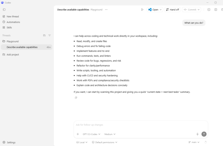This screenshot has height=146, width=223.
Task: Open Settings at bottom left
Action: pos(11,143)
